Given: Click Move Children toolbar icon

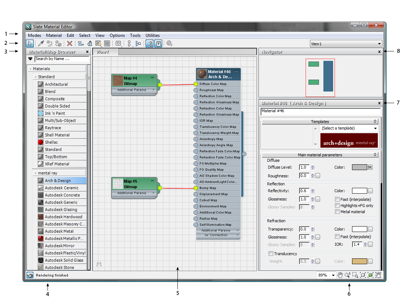Looking at the screenshot, I should click(81, 43).
